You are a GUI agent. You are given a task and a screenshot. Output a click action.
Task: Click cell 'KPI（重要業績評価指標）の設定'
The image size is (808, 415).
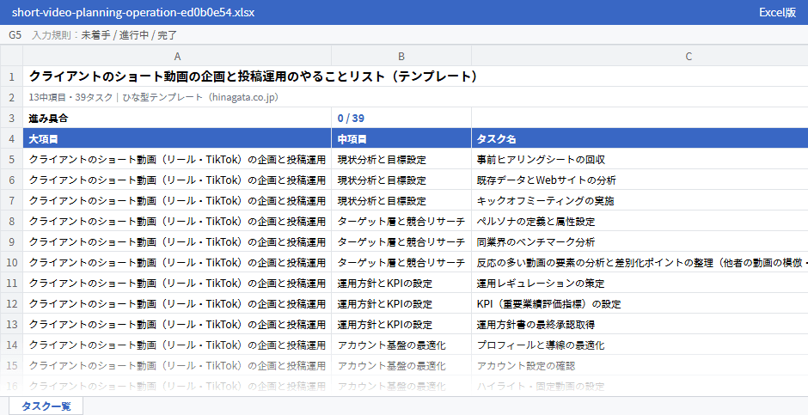(640, 303)
